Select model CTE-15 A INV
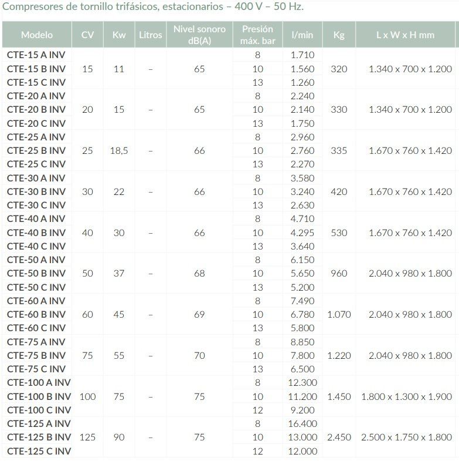 point(36,55)
